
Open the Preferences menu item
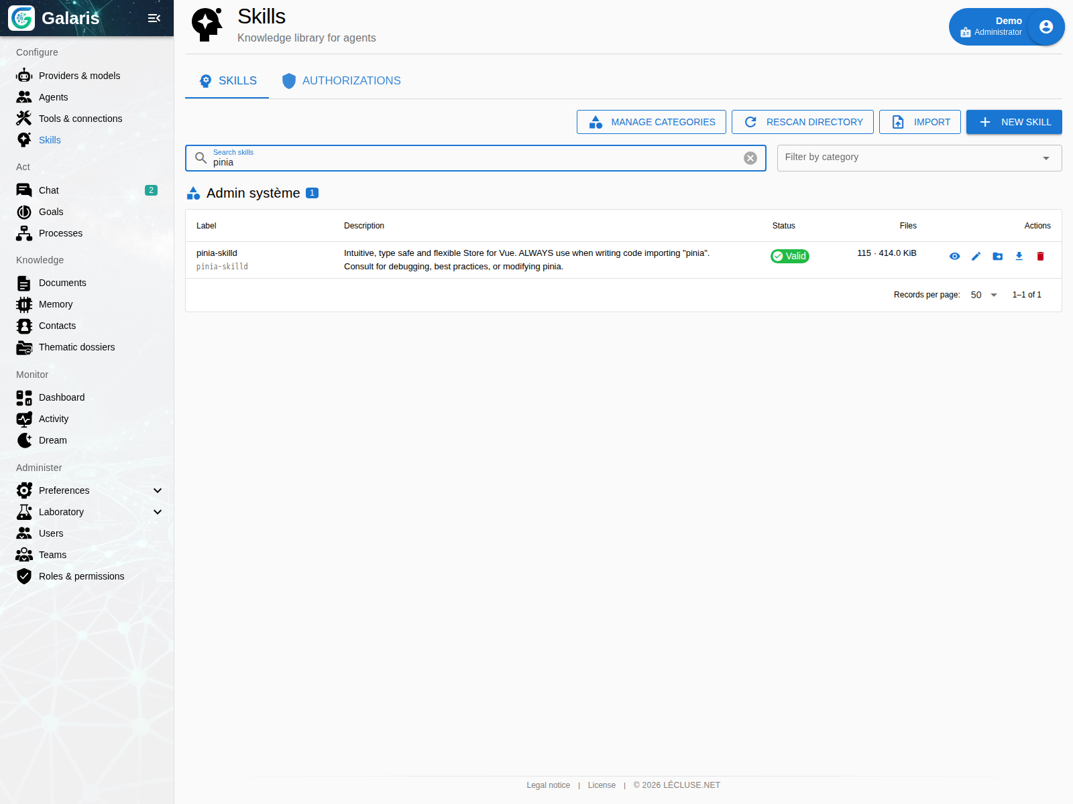coord(87,490)
